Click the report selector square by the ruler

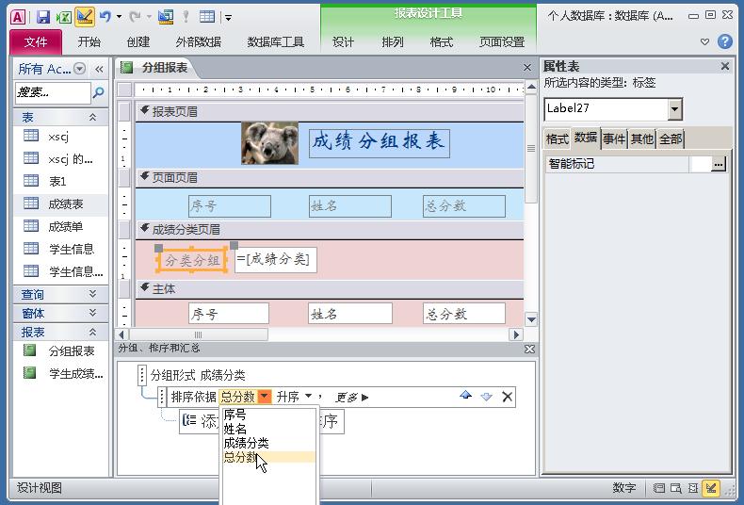pos(125,90)
